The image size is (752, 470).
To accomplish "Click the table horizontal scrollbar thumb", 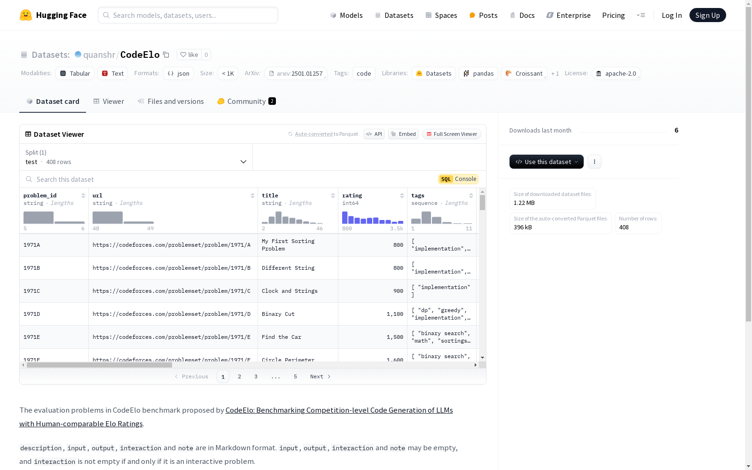I will coord(99,365).
